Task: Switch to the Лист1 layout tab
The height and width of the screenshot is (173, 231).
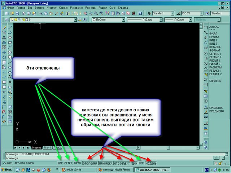Action: [x=47, y=147]
